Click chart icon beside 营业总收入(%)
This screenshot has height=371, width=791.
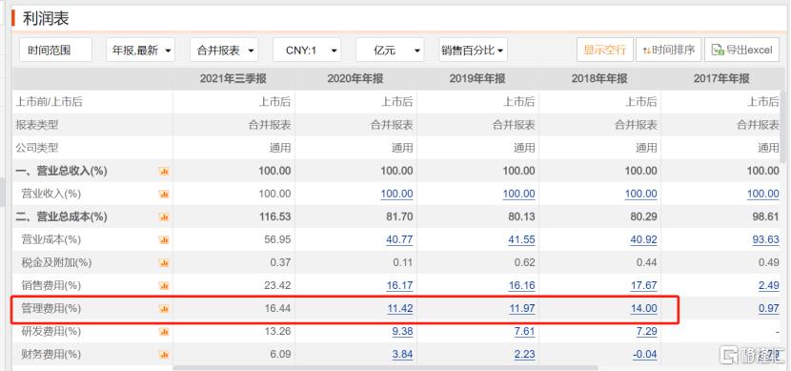click(x=164, y=171)
